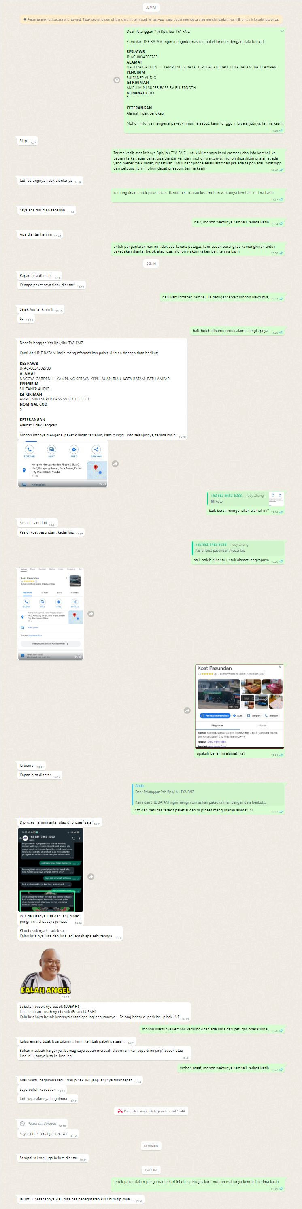
Task: Select 'kemungkinan untuk paket akan diantar besok' at 14.57
Action: pyautogui.click(x=198, y=196)
